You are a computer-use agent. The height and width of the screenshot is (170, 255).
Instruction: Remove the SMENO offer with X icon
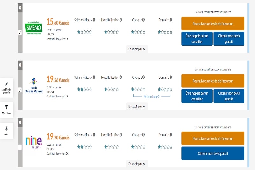tap(20, 7)
